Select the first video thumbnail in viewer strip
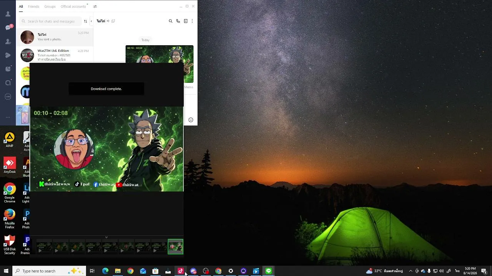This screenshot has width=492, height=276. 44,246
